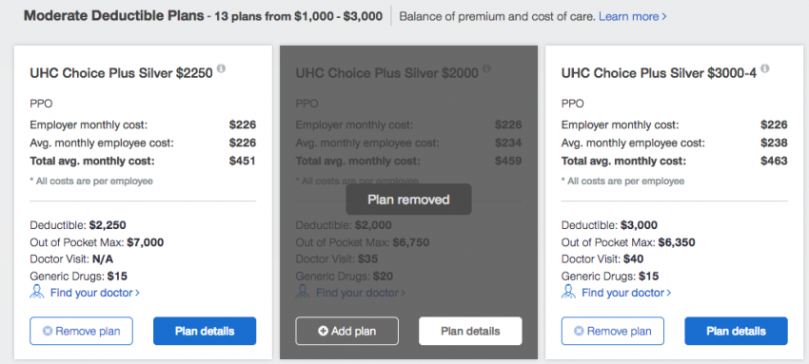The width and height of the screenshot is (809, 364).
Task: Remove the UHC Choice Plus Silver $2250 plan
Action: (81, 331)
